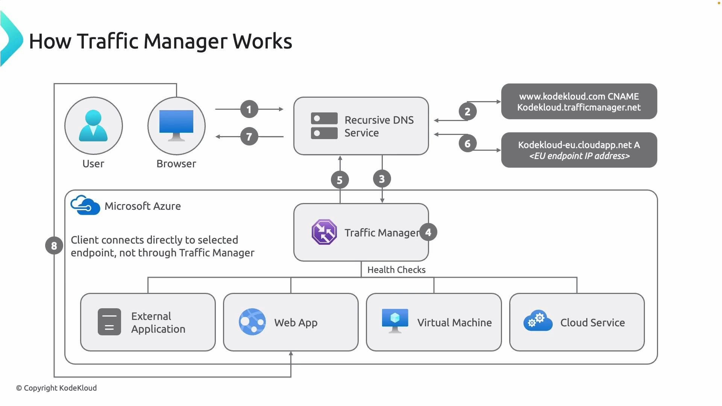Click the Virtual Machine icon

click(395, 321)
